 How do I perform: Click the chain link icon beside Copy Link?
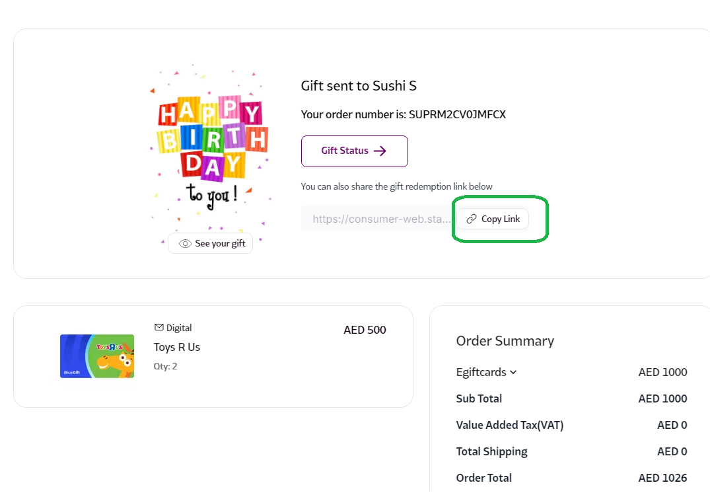pos(472,219)
